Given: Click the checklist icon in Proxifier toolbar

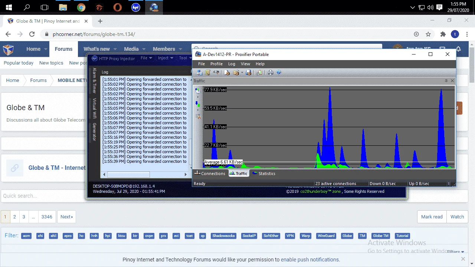Looking at the screenshot, I should (259, 72).
